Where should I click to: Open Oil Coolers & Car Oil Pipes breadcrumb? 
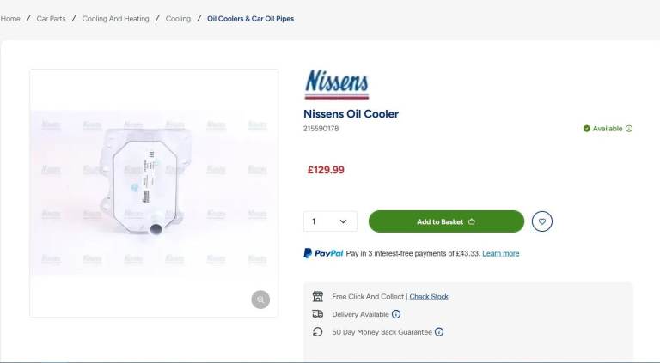pos(250,18)
